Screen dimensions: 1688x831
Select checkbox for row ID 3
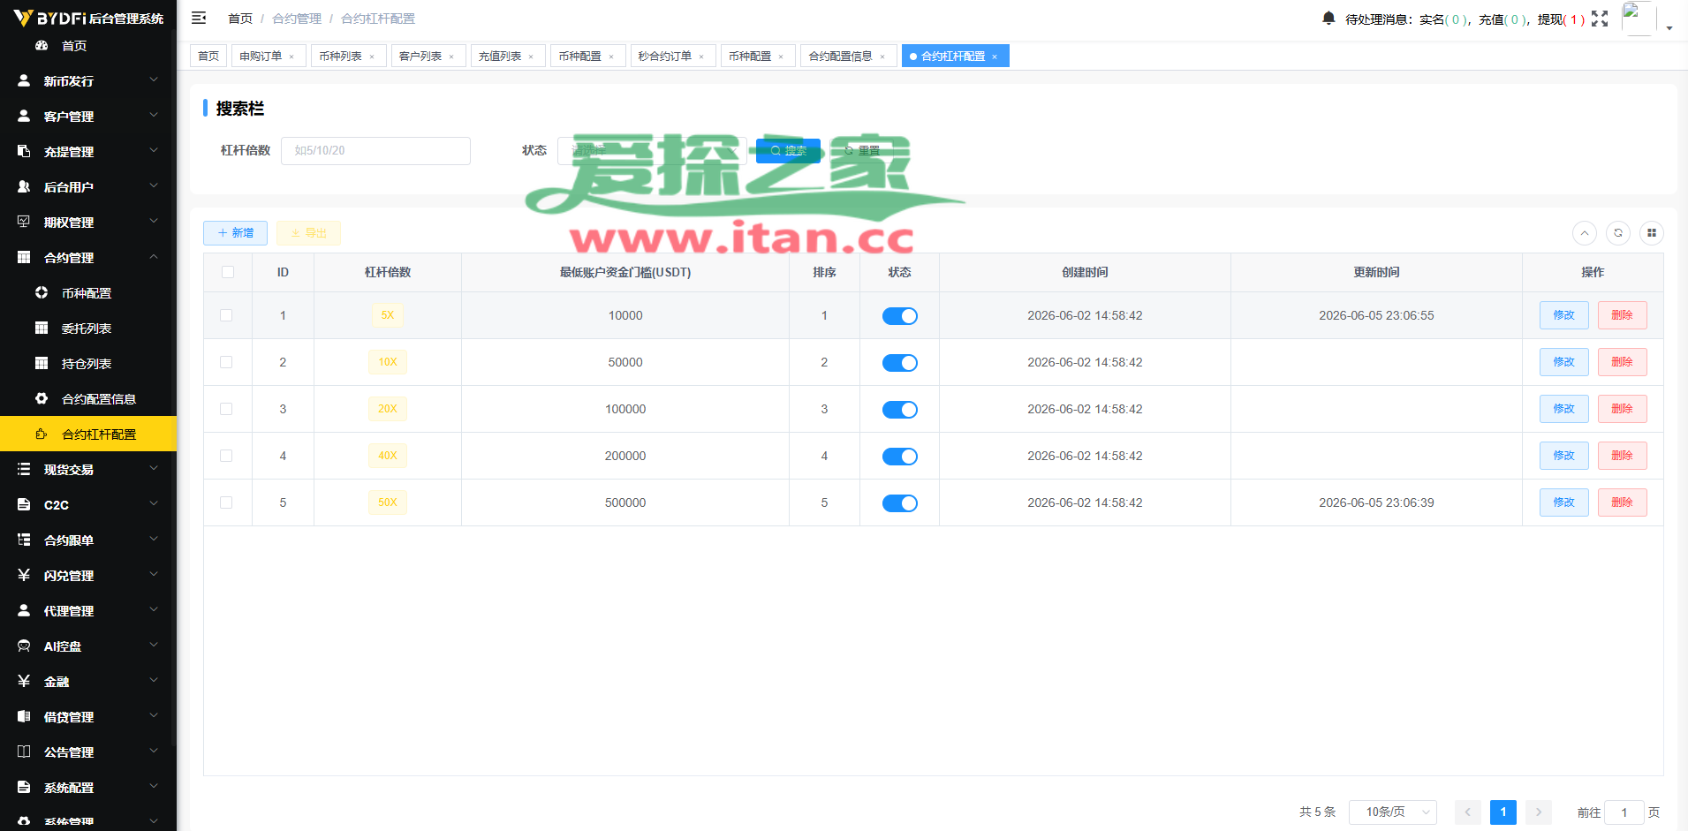coord(226,409)
